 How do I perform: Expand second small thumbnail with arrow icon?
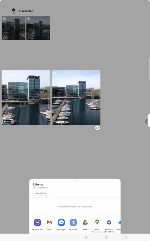point(48,38)
